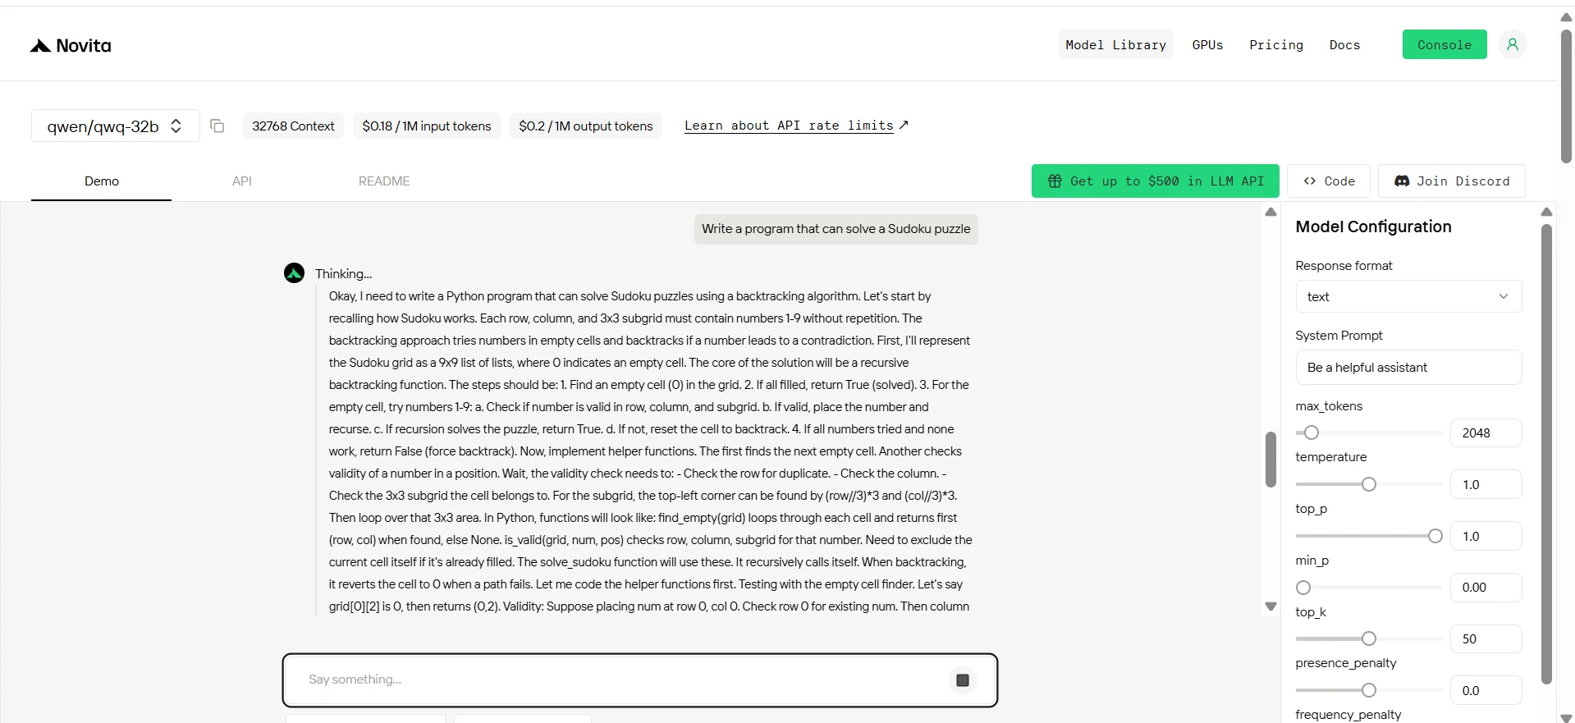Click the Model Configuration heading
Viewport: 1575px width, 723px height.
point(1373,227)
